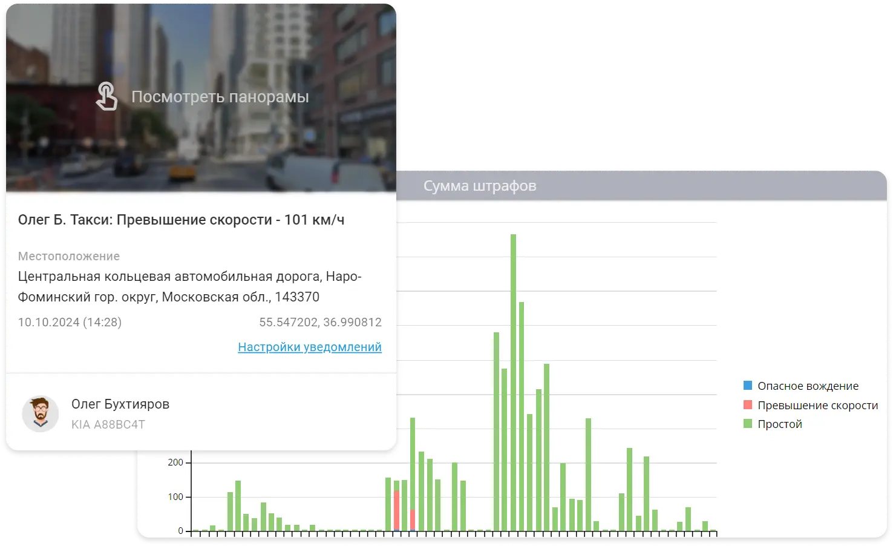The width and height of the screenshot is (893, 546).
Task: Open driver name "Олег Бухтияров"
Action: coord(120,404)
